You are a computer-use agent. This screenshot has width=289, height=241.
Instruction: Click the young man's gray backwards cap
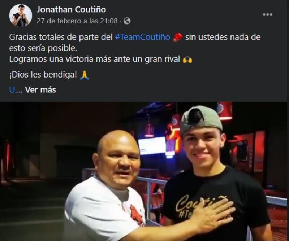click(201, 120)
